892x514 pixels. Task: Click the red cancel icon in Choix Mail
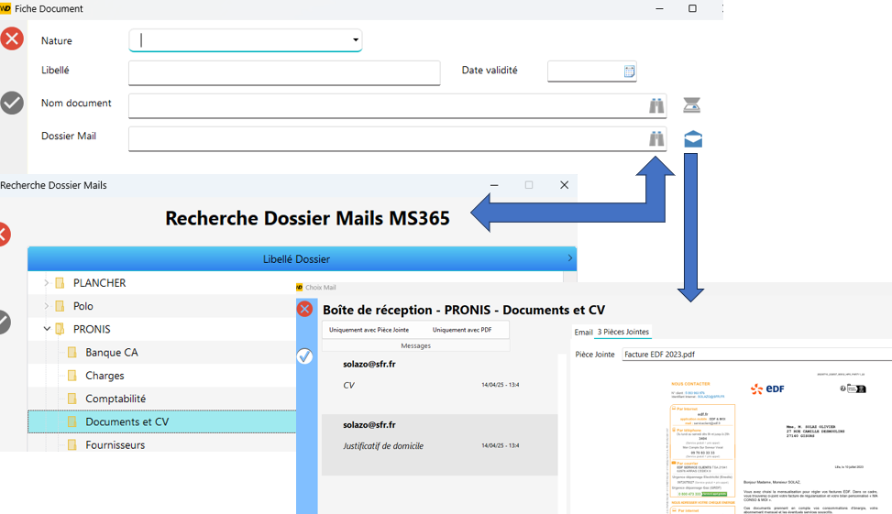tap(305, 309)
